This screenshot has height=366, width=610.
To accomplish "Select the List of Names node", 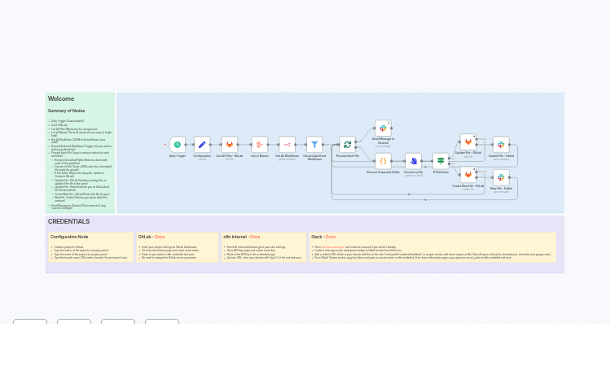I will pos(259,145).
